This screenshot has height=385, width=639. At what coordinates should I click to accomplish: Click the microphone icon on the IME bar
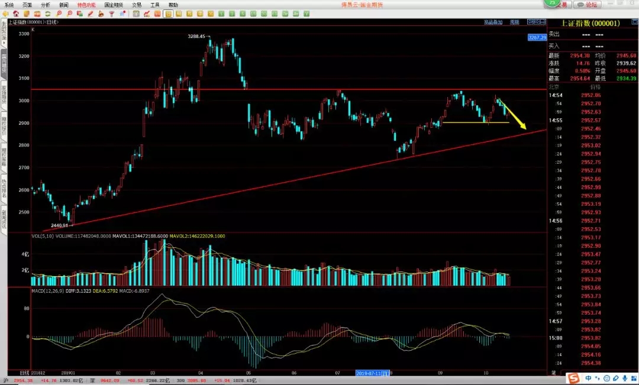point(624,378)
